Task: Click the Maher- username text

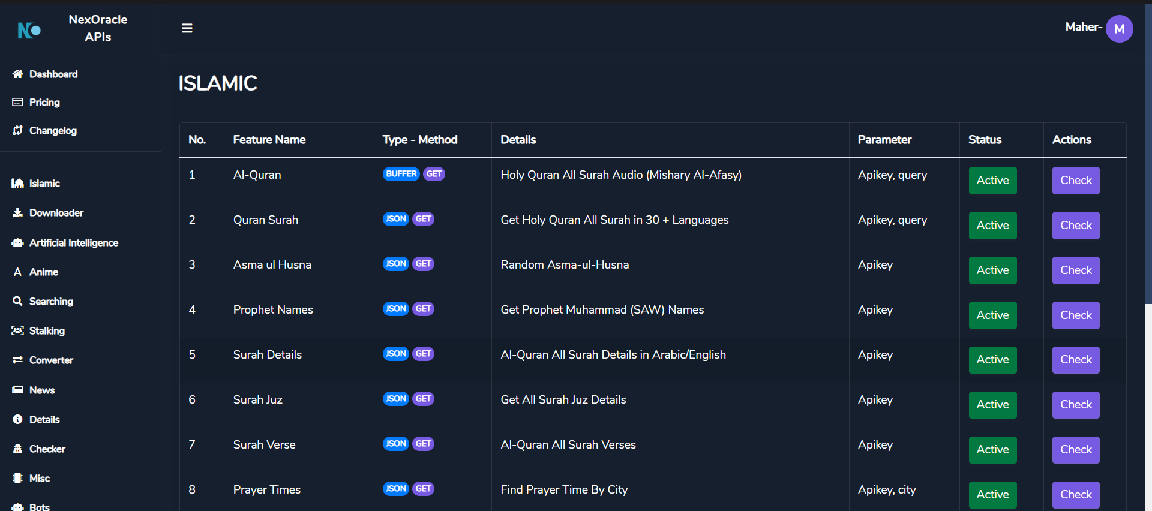Action: point(1084,27)
